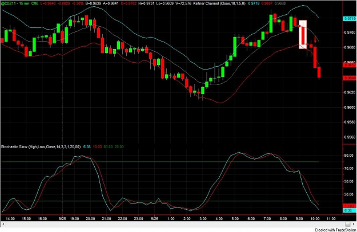Click the 11:00 time axis label

click(331, 219)
